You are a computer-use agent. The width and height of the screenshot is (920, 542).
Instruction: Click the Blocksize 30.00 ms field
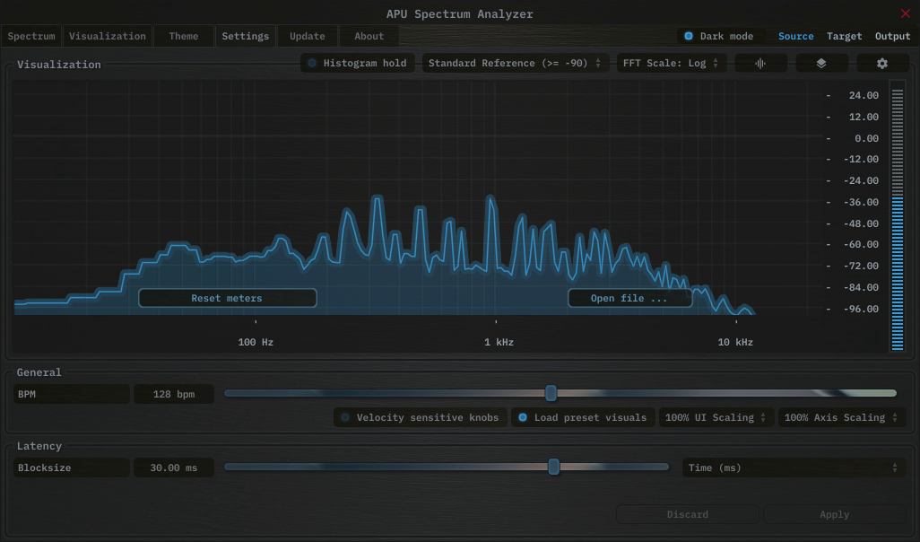[x=174, y=468]
